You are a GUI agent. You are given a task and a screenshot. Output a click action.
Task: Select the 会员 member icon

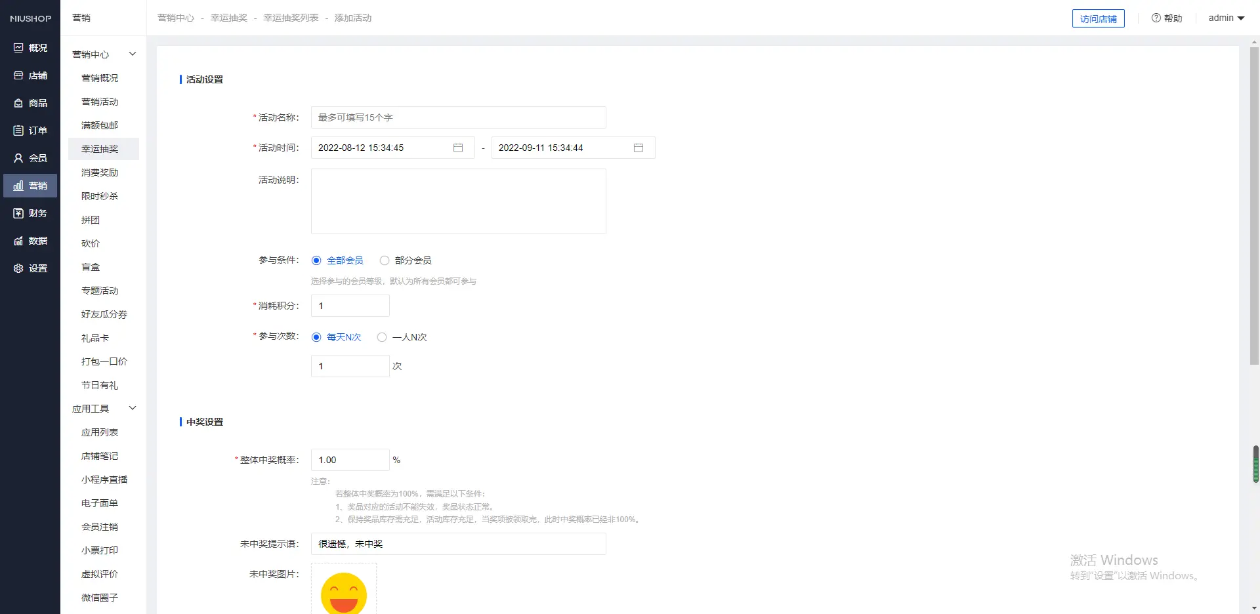coord(18,158)
